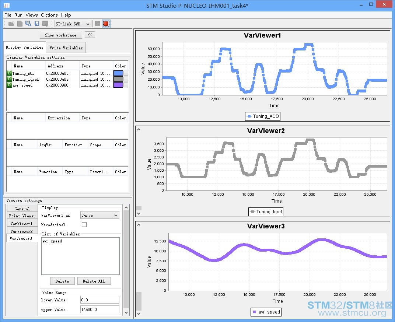This screenshot has width=395, height=322.
Task: Click the Delete All button
Action: coord(94,281)
